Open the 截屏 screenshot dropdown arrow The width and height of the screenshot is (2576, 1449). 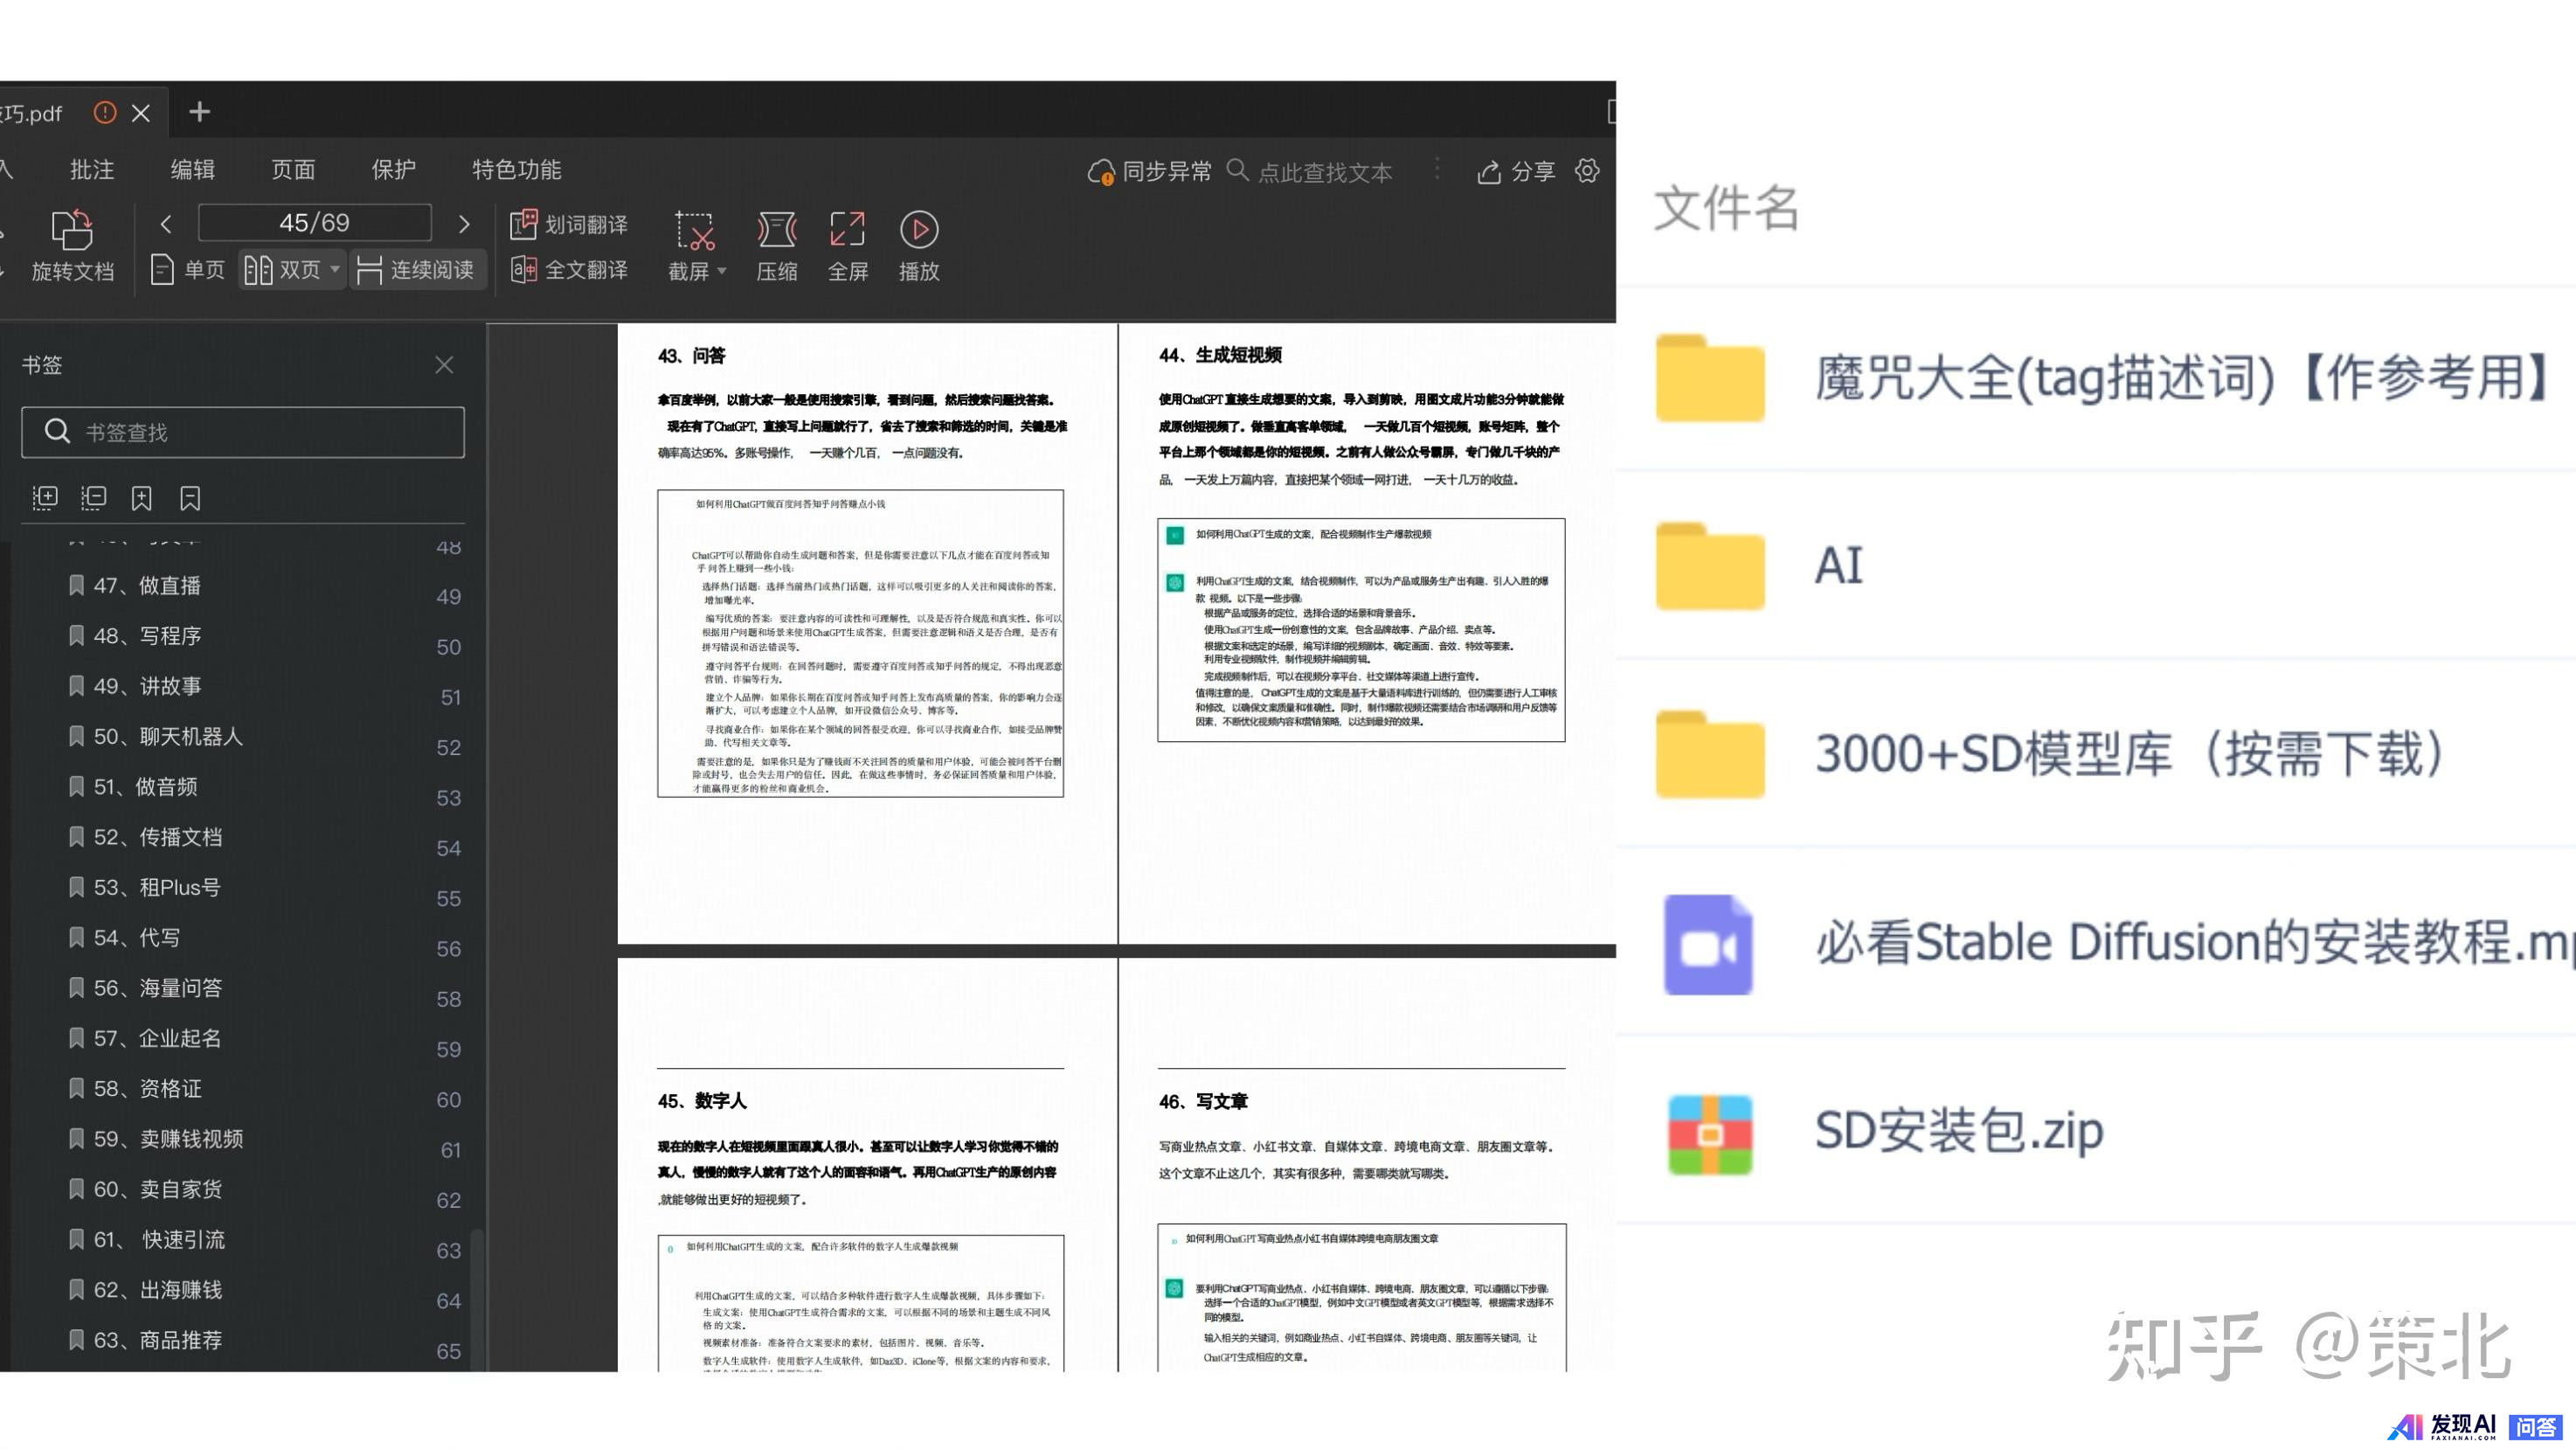point(722,271)
